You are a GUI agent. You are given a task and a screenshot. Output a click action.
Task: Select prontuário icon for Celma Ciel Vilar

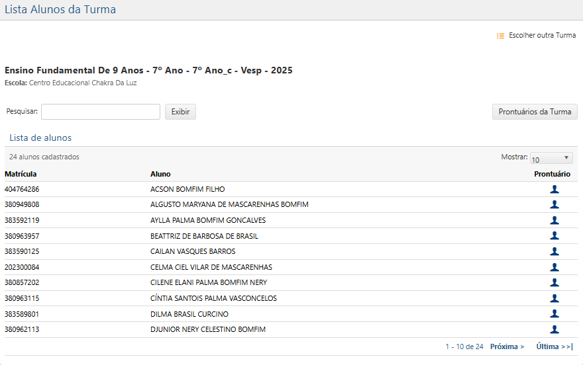(x=555, y=267)
